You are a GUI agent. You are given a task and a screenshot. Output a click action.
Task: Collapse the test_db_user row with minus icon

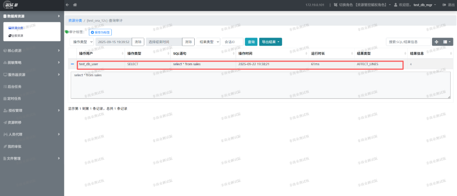tap(72, 64)
